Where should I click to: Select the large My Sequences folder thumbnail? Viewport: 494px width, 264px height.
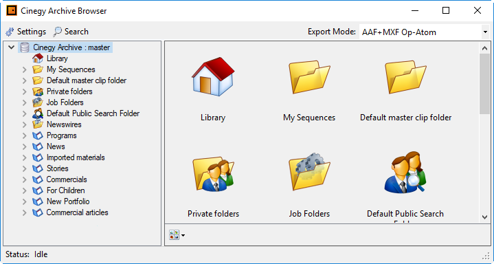[x=309, y=77]
